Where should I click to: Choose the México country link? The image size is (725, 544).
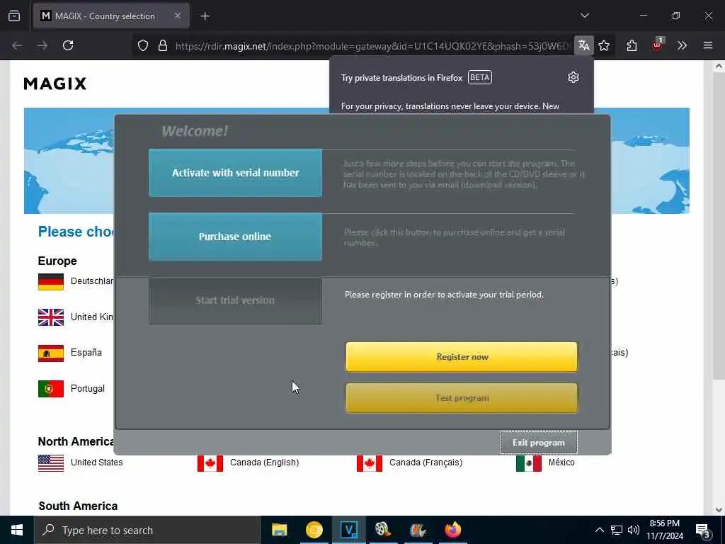coord(561,462)
